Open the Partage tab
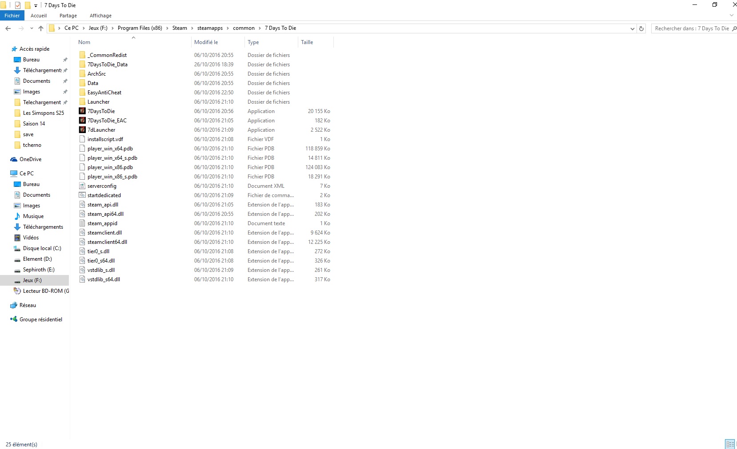The width and height of the screenshot is (737, 449). 68,16
